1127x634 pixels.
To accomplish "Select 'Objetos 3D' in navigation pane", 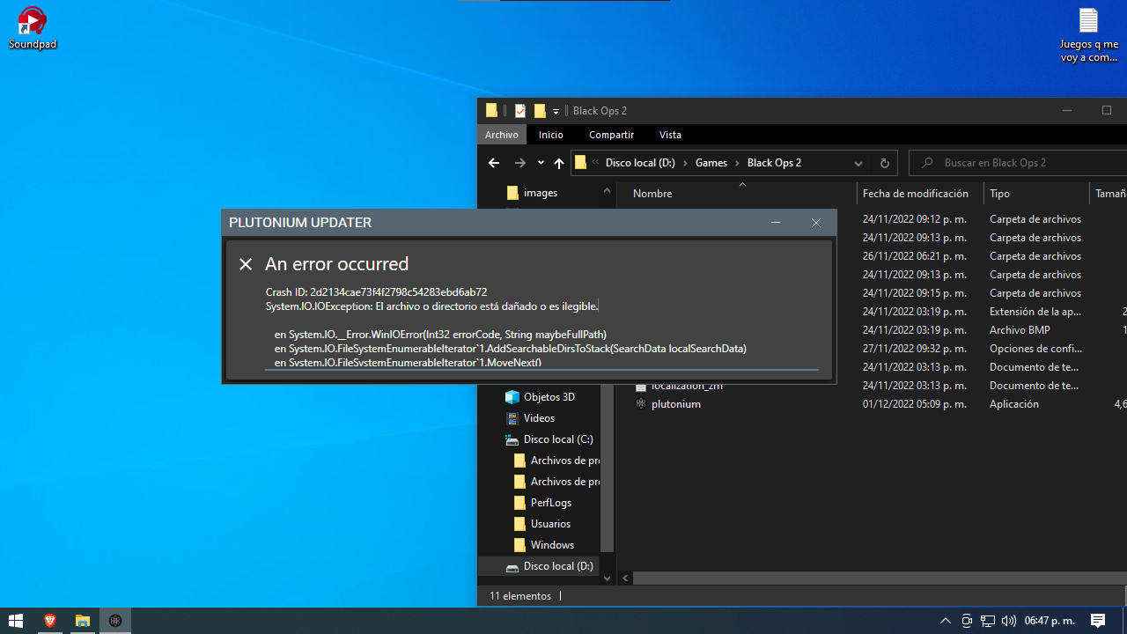I will click(549, 397).
